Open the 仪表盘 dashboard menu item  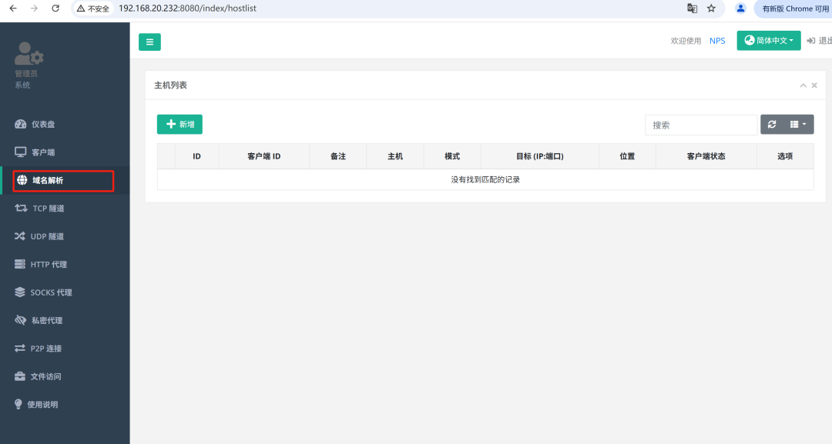click(x=65, y=125)
